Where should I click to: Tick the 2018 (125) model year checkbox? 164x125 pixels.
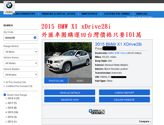(x=6, y=98)
